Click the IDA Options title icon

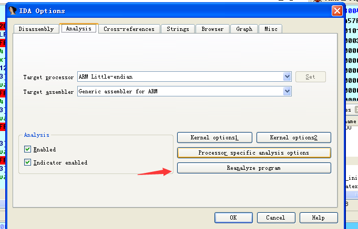[x=13, y=10]
